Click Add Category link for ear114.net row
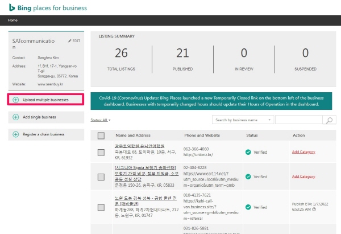 pyautogui.click(x=303, y=176)
